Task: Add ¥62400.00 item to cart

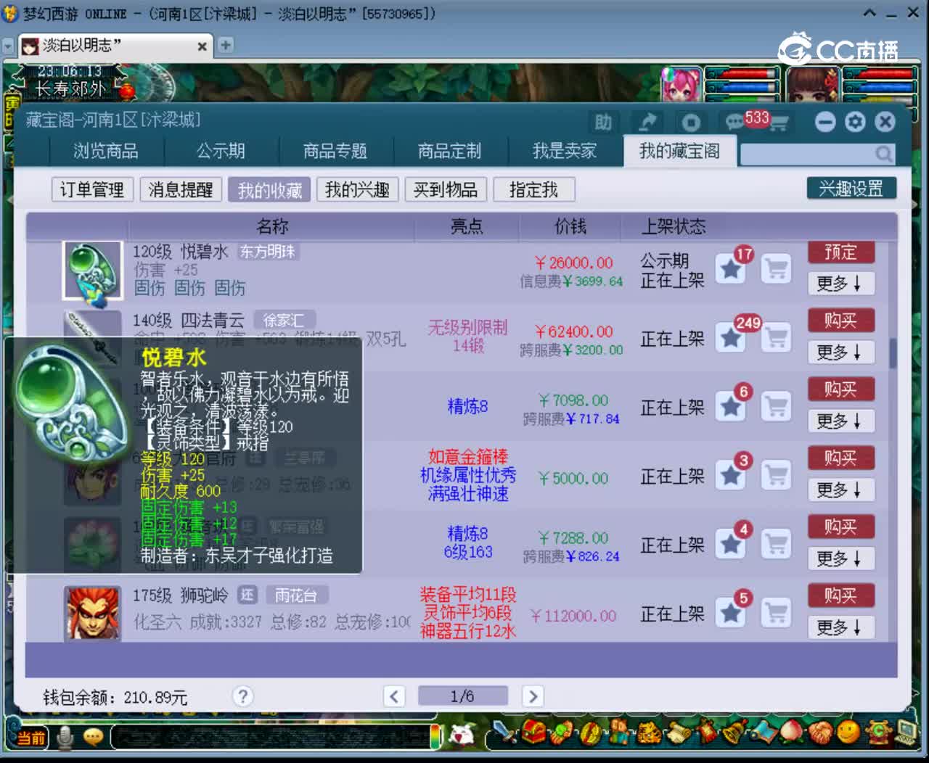Action: (x=776, y=338)
